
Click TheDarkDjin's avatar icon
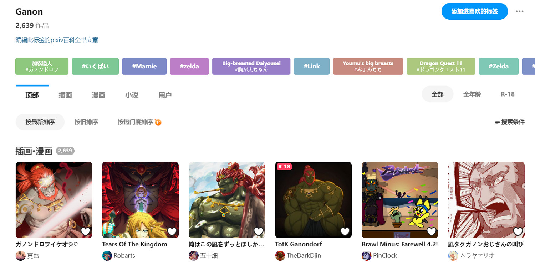(280, 256)
